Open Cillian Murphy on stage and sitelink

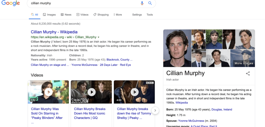point(50,65)
